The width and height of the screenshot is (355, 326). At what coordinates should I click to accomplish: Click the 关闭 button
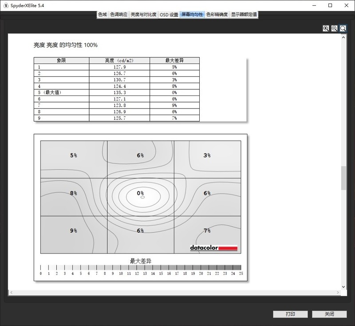click(x=329, y=314)
